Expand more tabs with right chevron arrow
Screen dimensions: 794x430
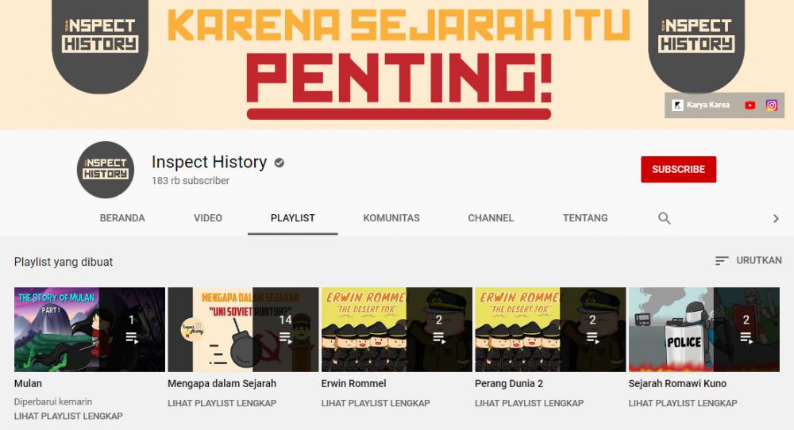coord(776,218)
